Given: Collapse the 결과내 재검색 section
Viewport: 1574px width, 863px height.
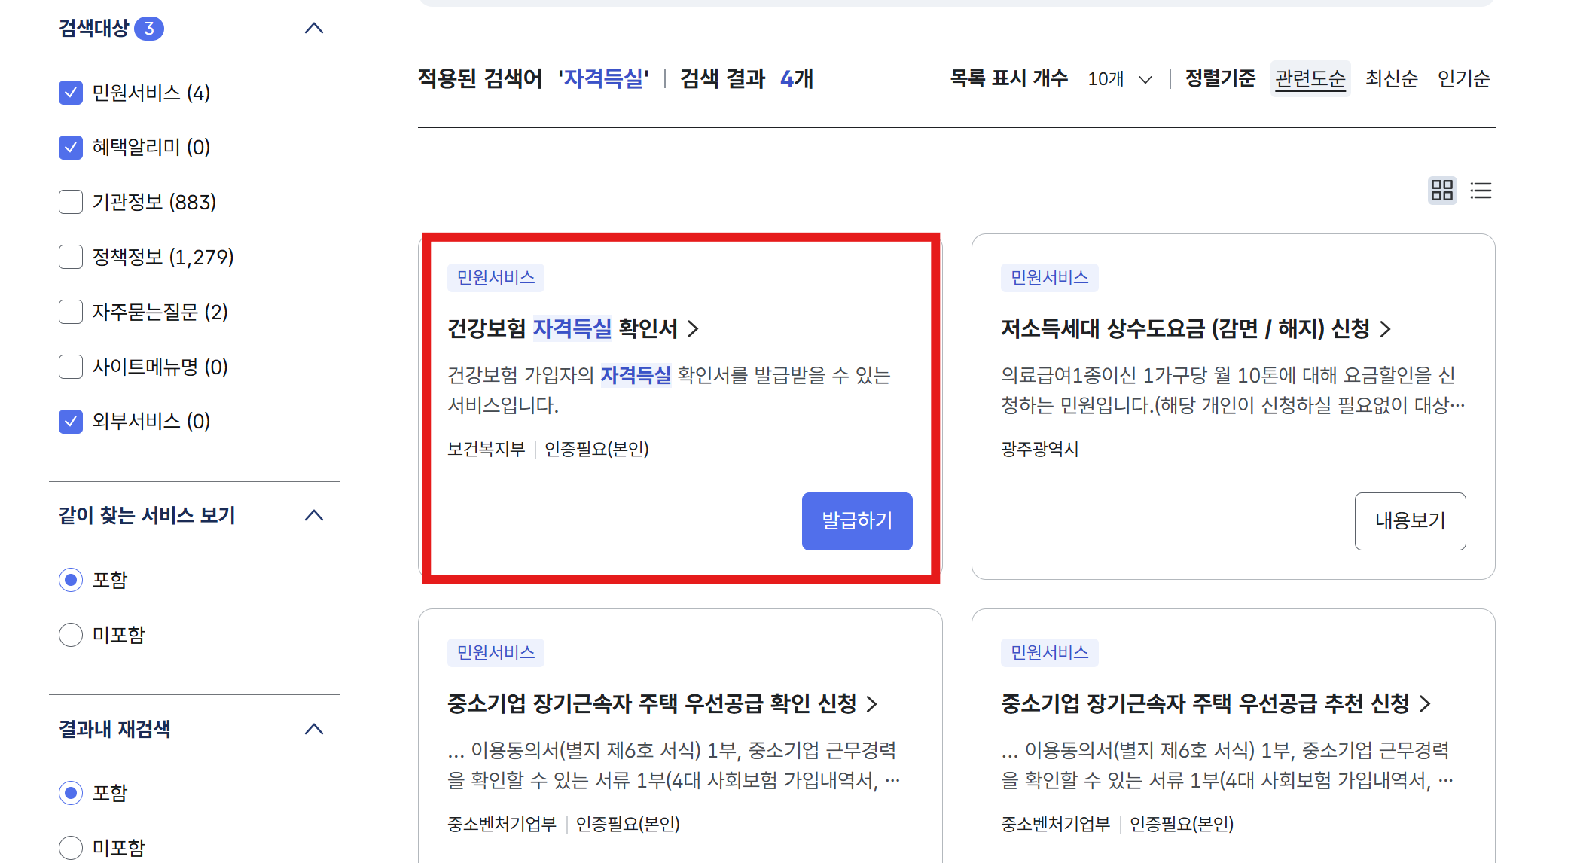Looking at the screenshot, I should tap(314, 729).
